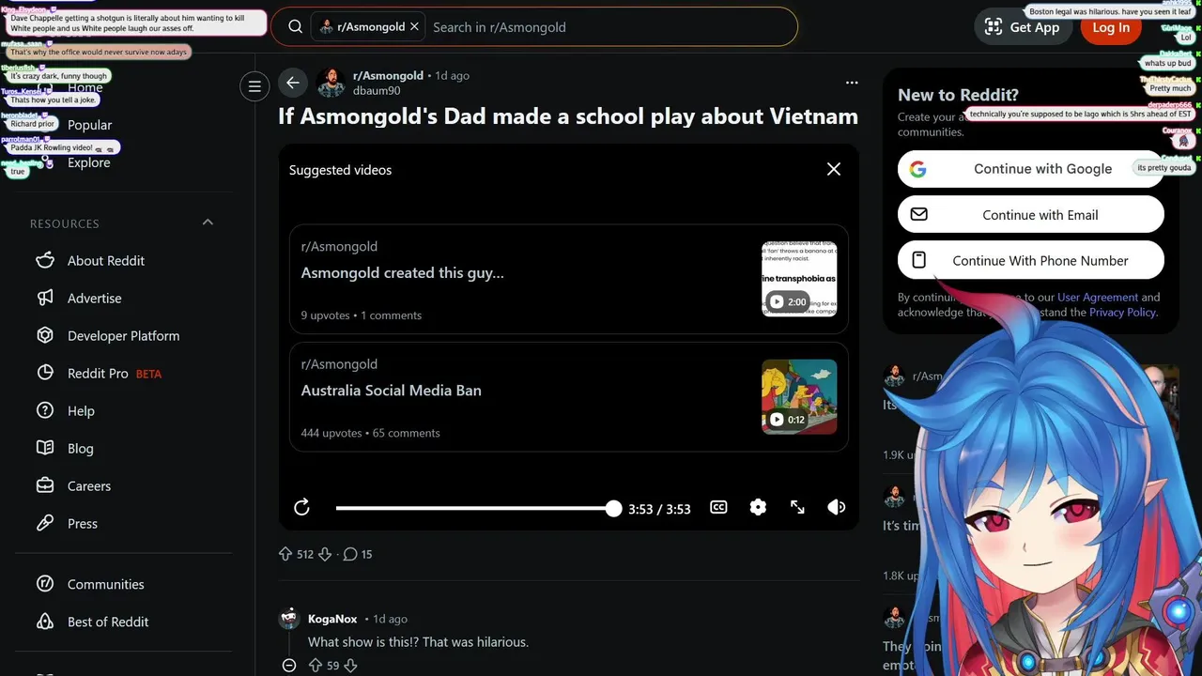The image size is (1202, 676).
Task: Remove r/Asmongold filter from search
Action: coord(414,27)
